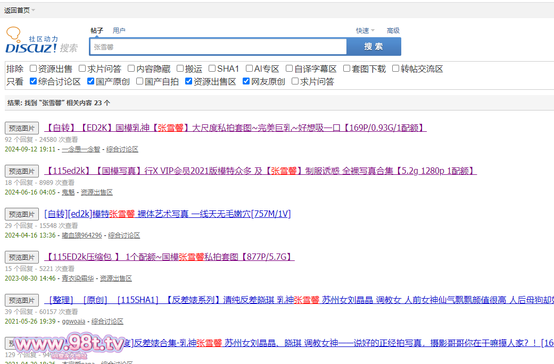
Task: Click 预览图片 button on third result
Action: pos(22,214)
